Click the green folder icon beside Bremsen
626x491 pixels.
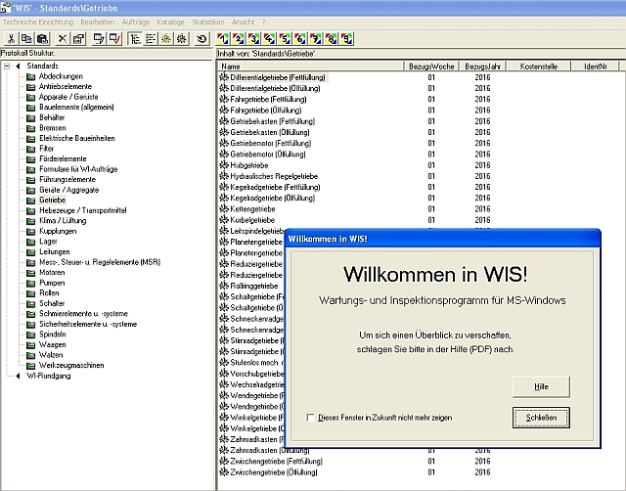(x=30, y=128)
